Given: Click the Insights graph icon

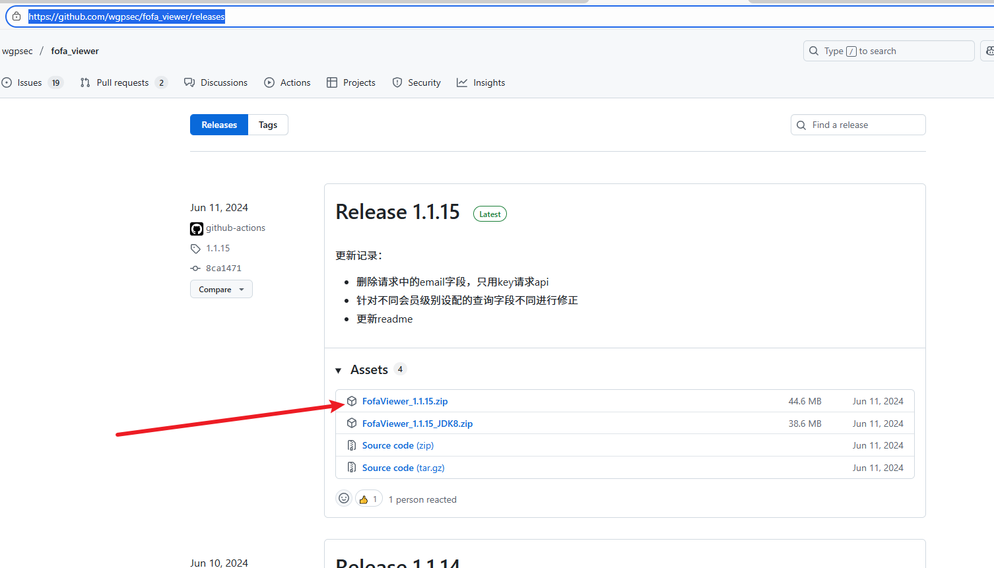Looking at the screenshot, I should (x=462, y=82).
